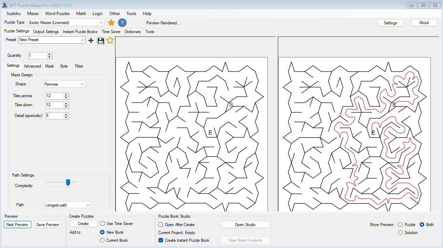The height and width of the screenshot is (248, 443).
Task: Save preset using the floppy disk icon
Action: [101, 40]
